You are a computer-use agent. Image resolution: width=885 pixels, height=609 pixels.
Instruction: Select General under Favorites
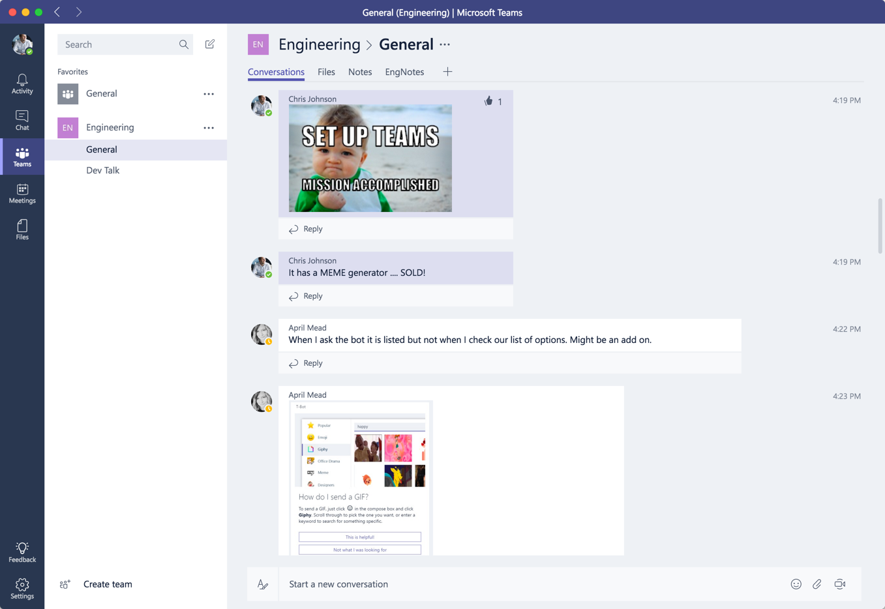tap(136, 94)
